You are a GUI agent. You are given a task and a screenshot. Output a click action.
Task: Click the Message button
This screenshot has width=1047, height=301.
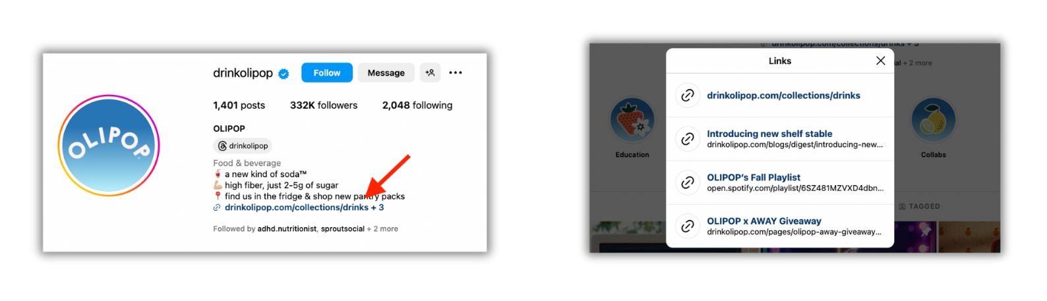coord(386,72)
